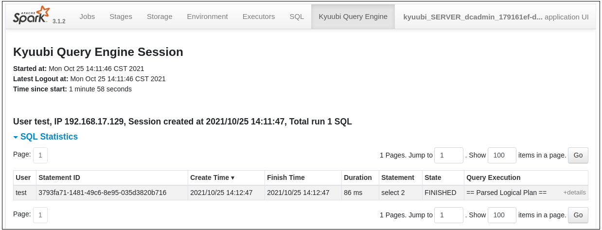Open the Jobs tab

[87, 17]
